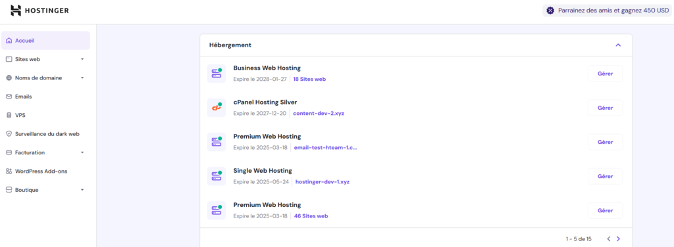Viewport: 674px width, 247px height.
Task: Open the 46 Sites web link
Action: [x=311, y=216]
